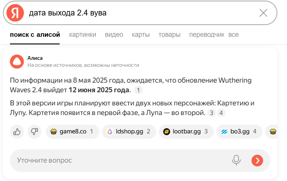
Task: Click the Alice avatar icon
Action: tap(17, 62)
